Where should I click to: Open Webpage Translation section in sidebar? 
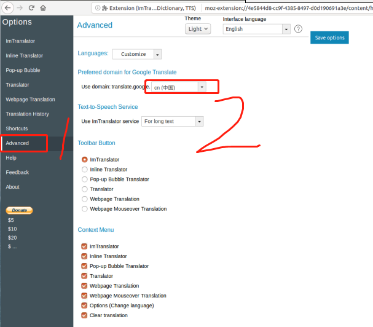31,100
